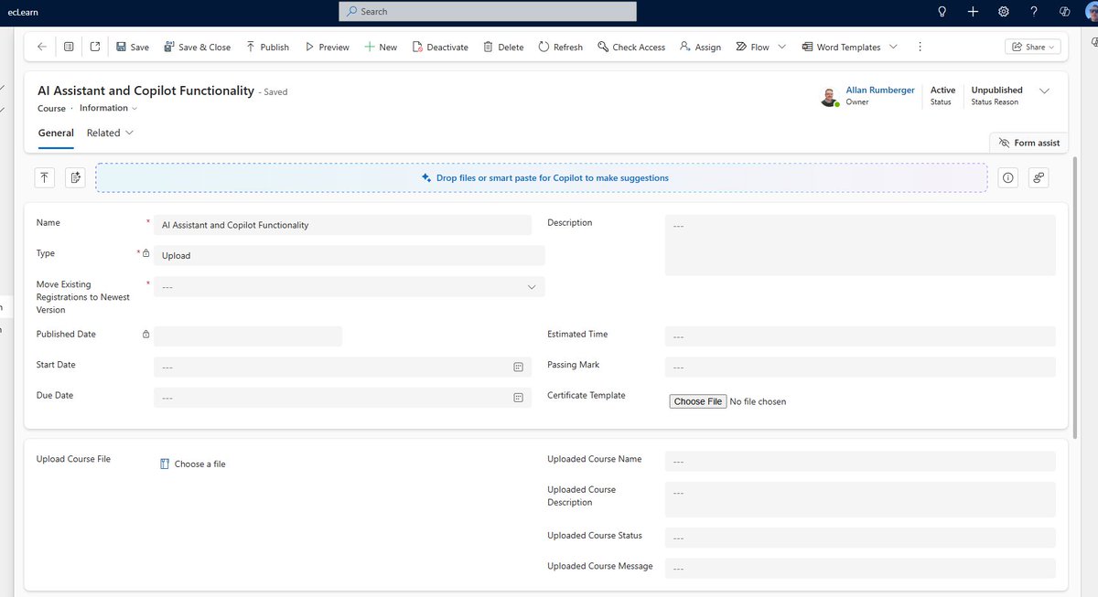Select the General tab

(x=56, y=133)
